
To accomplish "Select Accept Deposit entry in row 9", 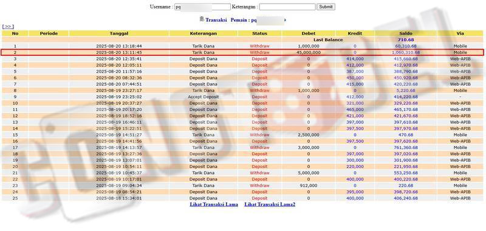I will click(203, 97).
